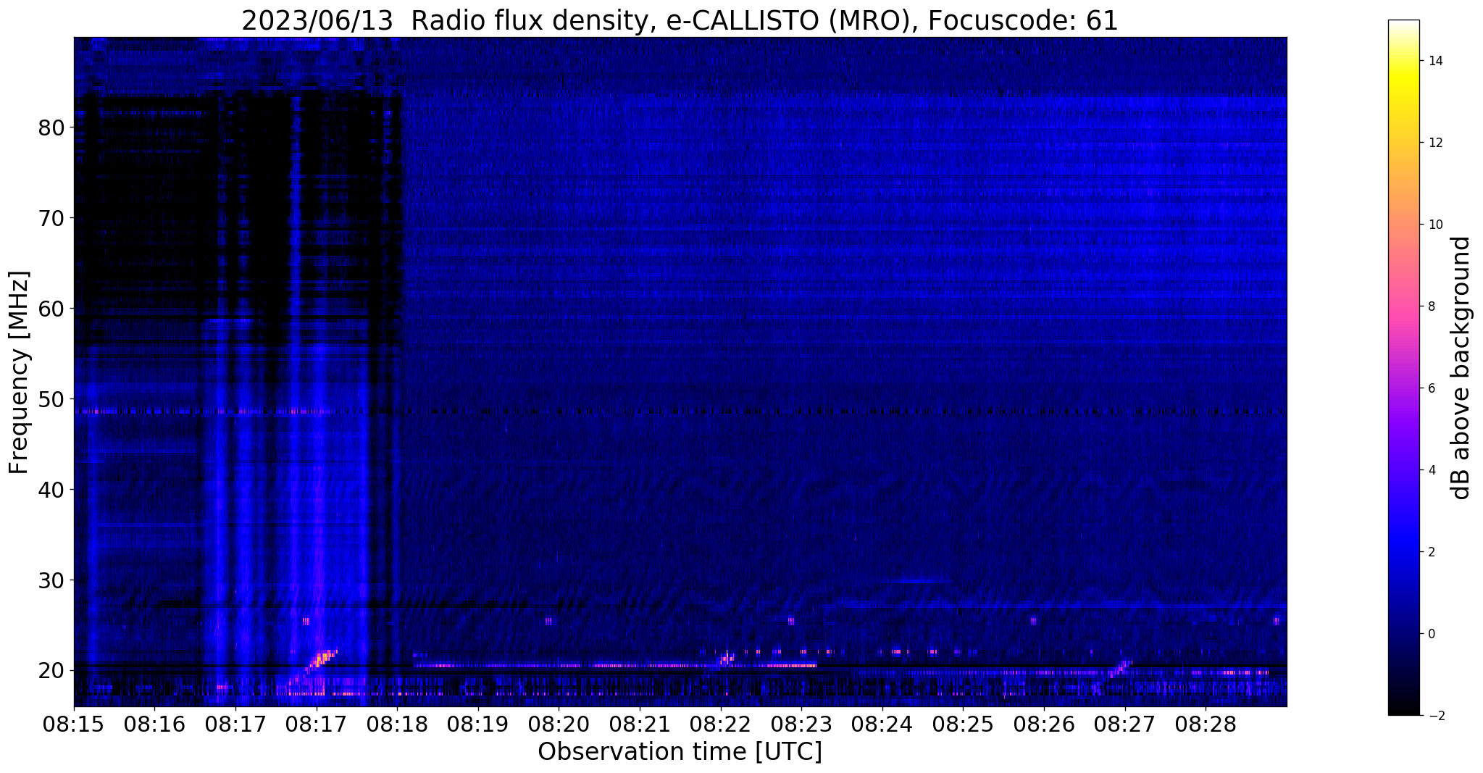Click the 08:24 time tick label
Viewport: 1483px width, 773px height.
click(882, 725)
